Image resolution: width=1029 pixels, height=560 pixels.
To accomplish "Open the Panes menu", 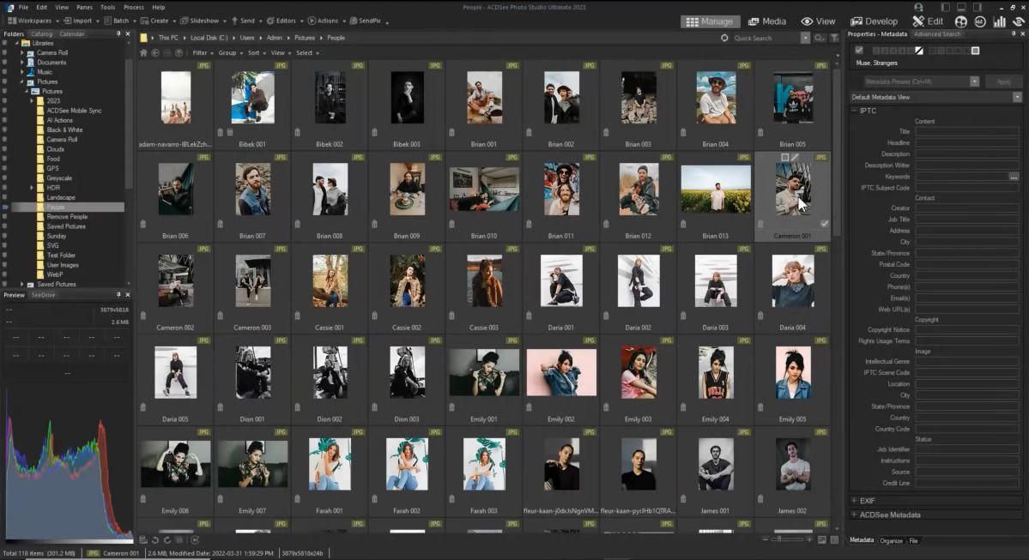I will click(x=84, y=7).
